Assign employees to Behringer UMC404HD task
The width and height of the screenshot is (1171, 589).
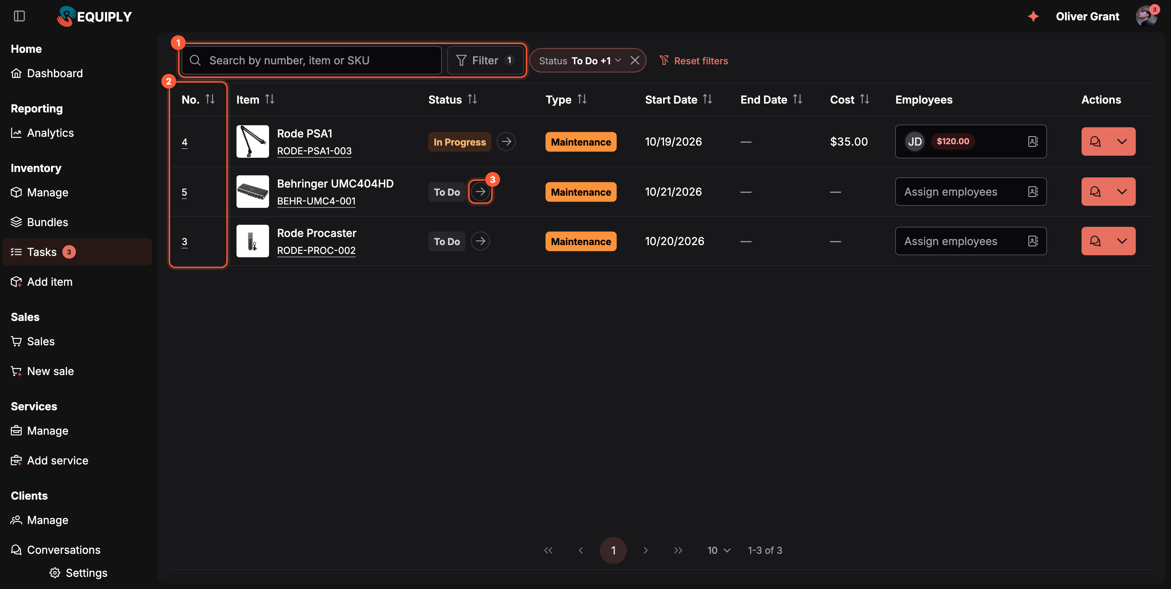[x=970, y=192]
